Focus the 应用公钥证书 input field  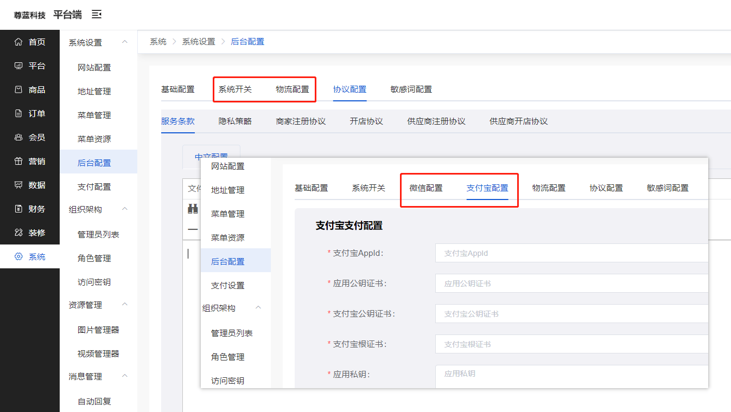coord(571,284)
